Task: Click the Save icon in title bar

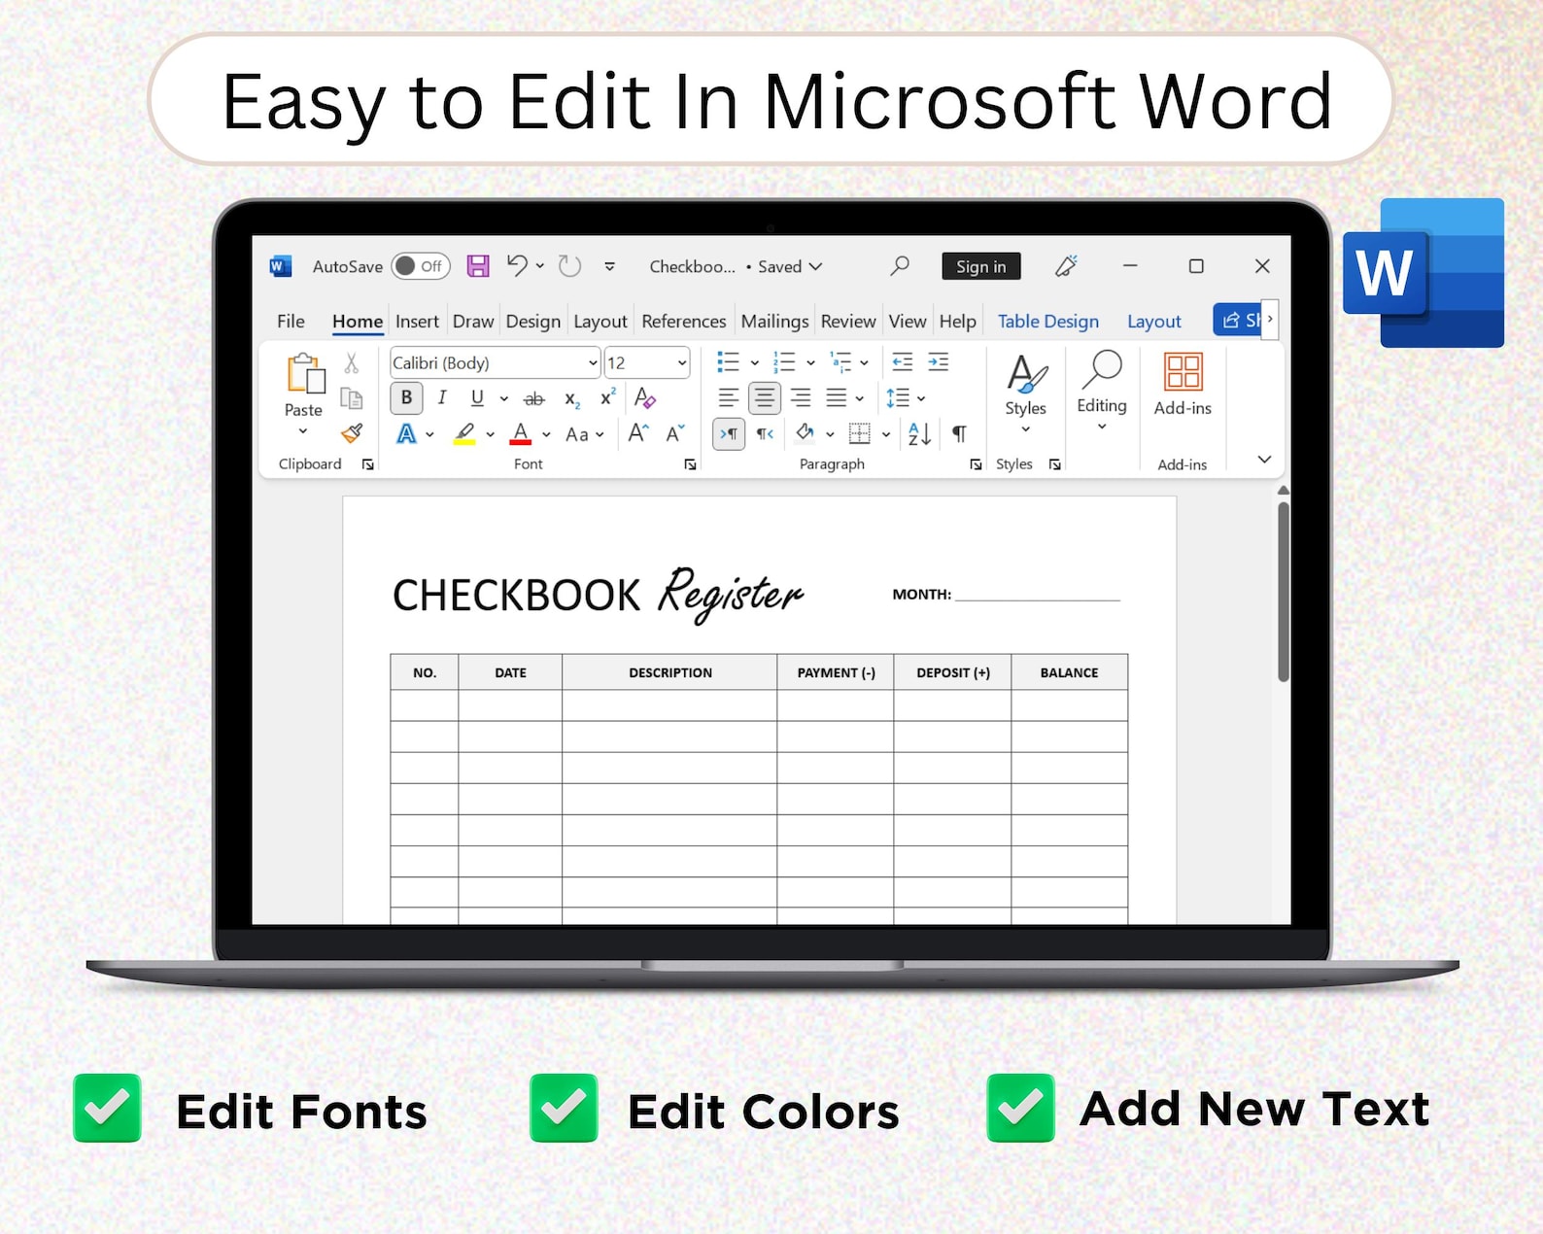Action: click(x=478, y=266)
